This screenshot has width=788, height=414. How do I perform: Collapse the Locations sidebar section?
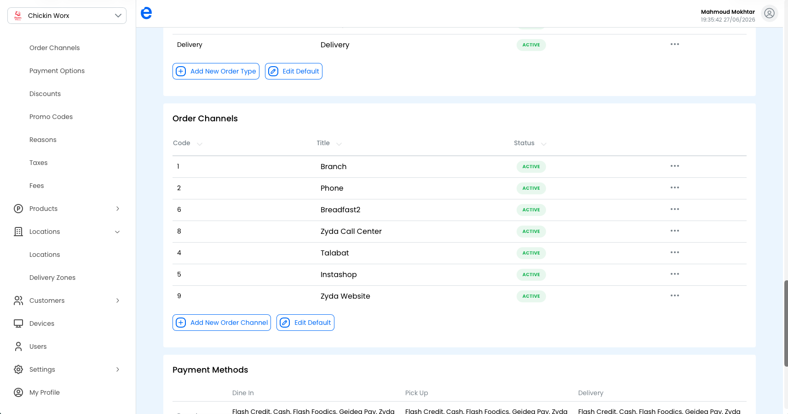pyautogui.click(x=118, y=232)
